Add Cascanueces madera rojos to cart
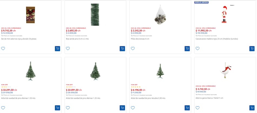Viewport: 257px width, 113px height. pos(252,49)
